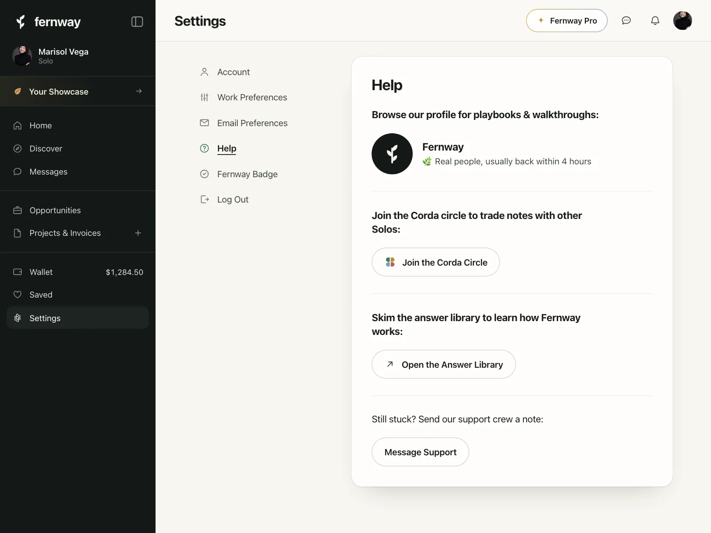Viewport: 711px width, 533px height.
Task: Open Saved items
Action: (x=78, y=295)
